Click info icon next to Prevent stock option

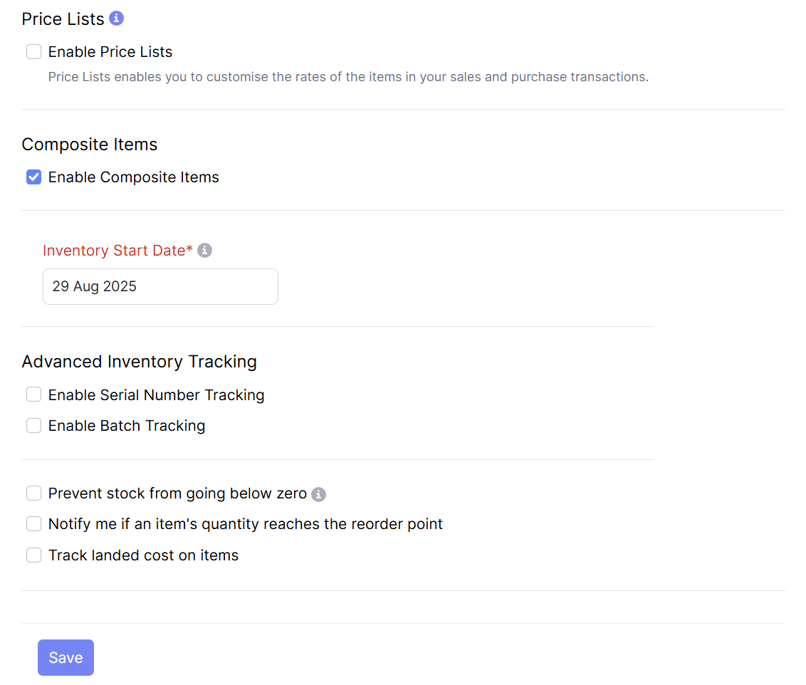tap(319, 494)
